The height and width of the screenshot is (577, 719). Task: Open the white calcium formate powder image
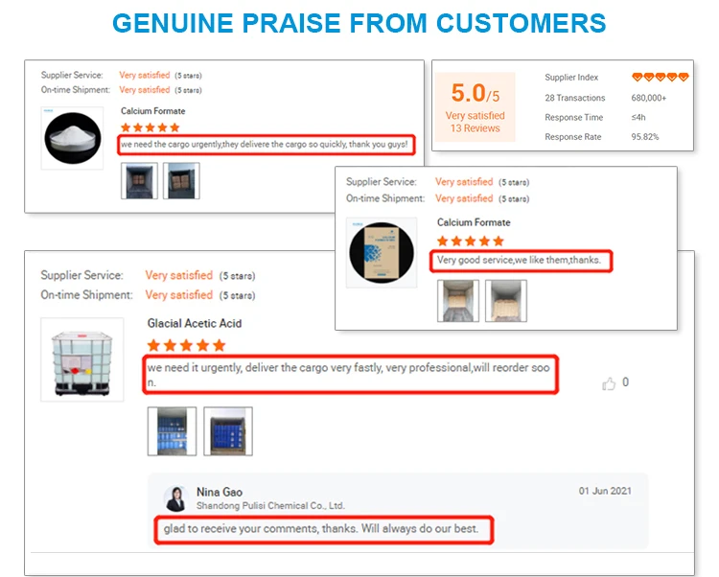[x=73, y=138]
